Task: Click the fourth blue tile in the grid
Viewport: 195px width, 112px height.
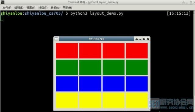Action: pyautogui.click(x=137, y=84)
